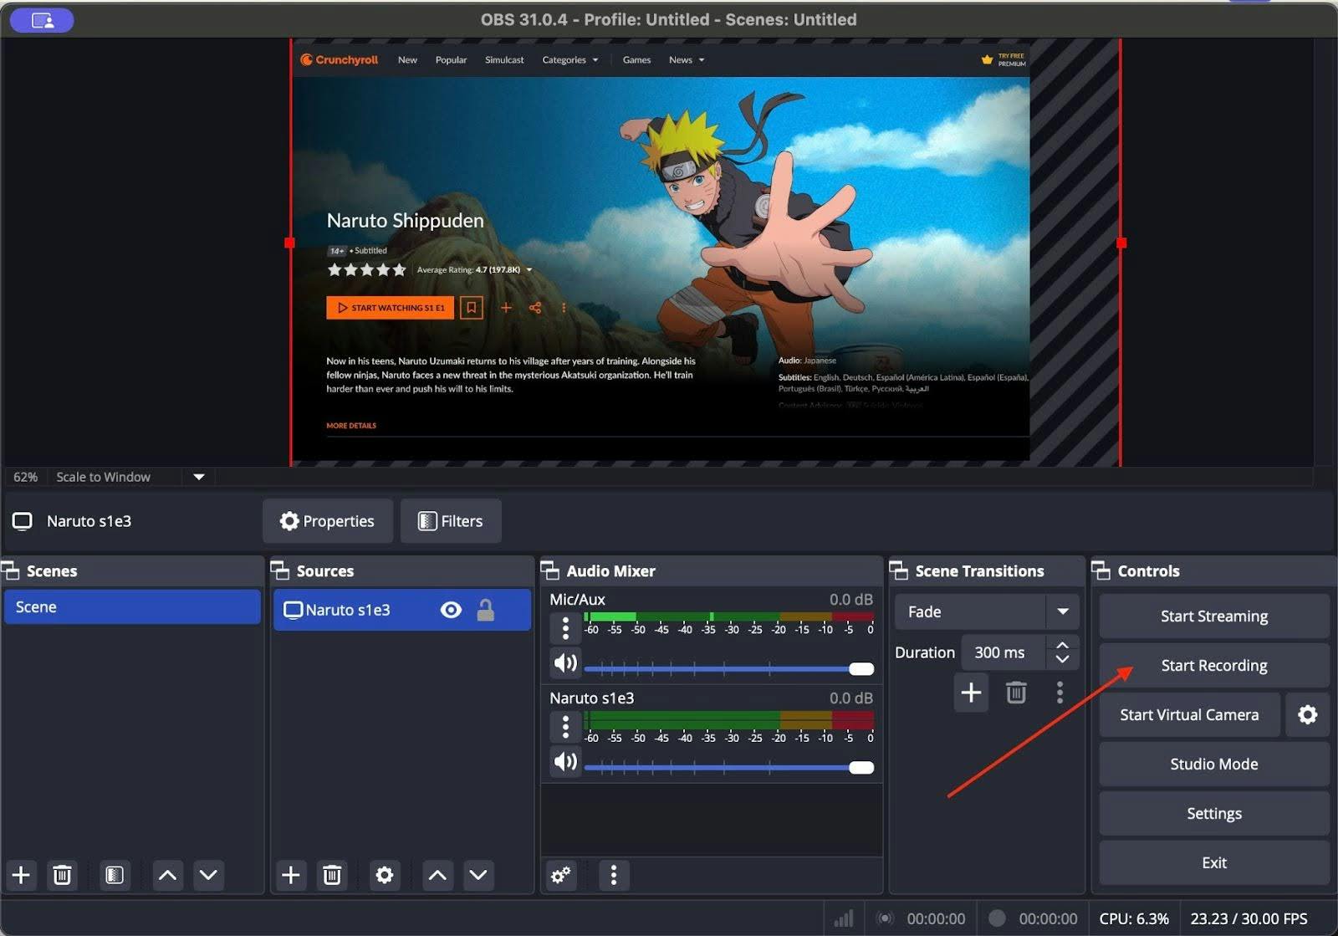The image size is (1338, 936).
Task: Mute the Naruto s1e3 audio channel
Action: coord(565,761)
